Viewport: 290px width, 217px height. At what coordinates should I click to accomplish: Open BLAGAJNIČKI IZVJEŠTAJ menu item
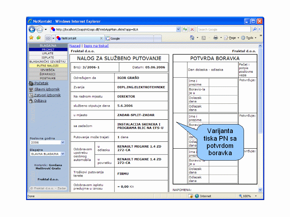click(48, 61)
